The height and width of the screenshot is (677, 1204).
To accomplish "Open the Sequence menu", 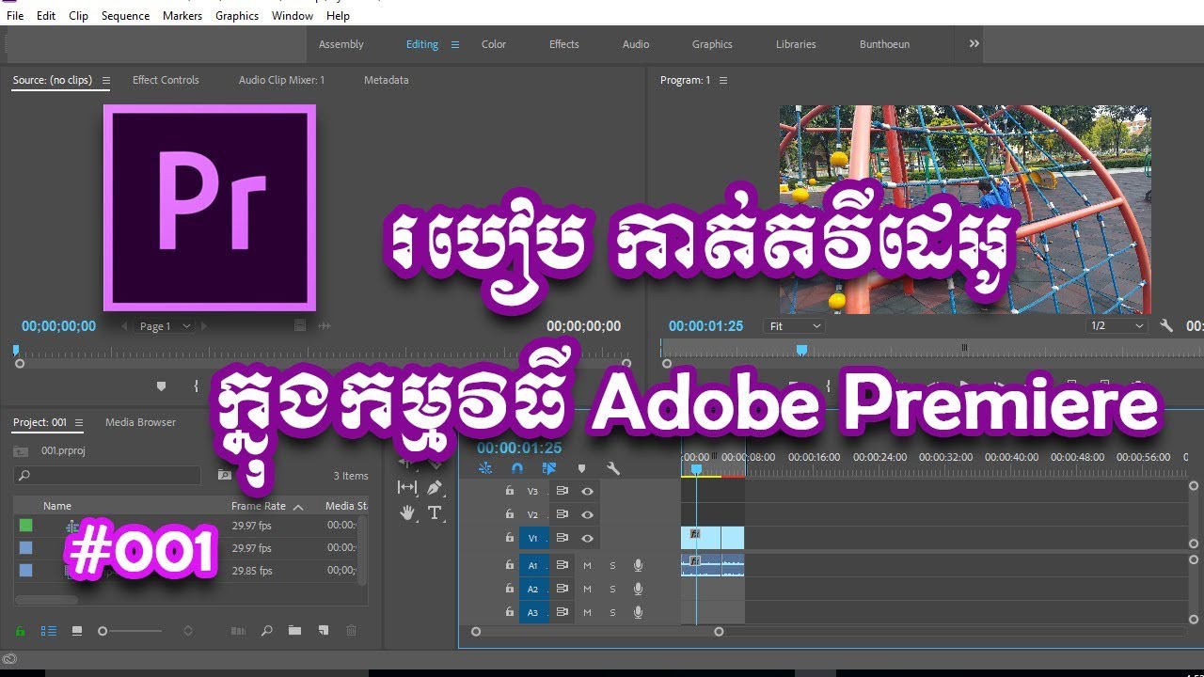I will (125, 16).
